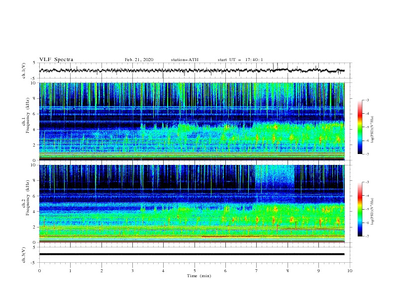The image size is (394, 304).
Task: Click the -7 tick on ch.2 colorbar
Action: point(367,236)
